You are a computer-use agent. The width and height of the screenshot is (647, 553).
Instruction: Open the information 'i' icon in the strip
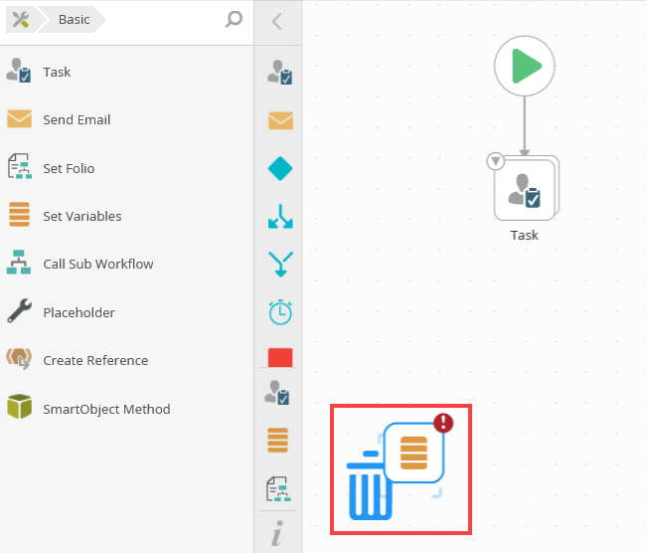pyautogui.click(x=277, y=533)
